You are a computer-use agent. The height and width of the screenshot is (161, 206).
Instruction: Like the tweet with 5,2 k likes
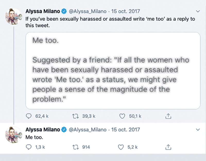tap(121, 147)
